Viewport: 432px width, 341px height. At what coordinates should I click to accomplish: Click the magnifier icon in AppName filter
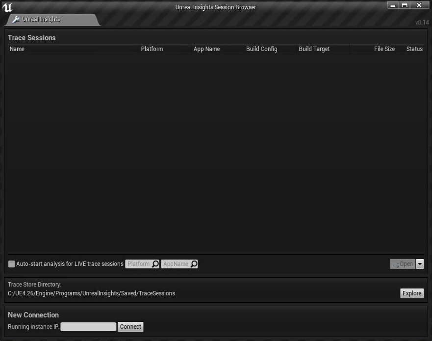(x=194, y=264)
